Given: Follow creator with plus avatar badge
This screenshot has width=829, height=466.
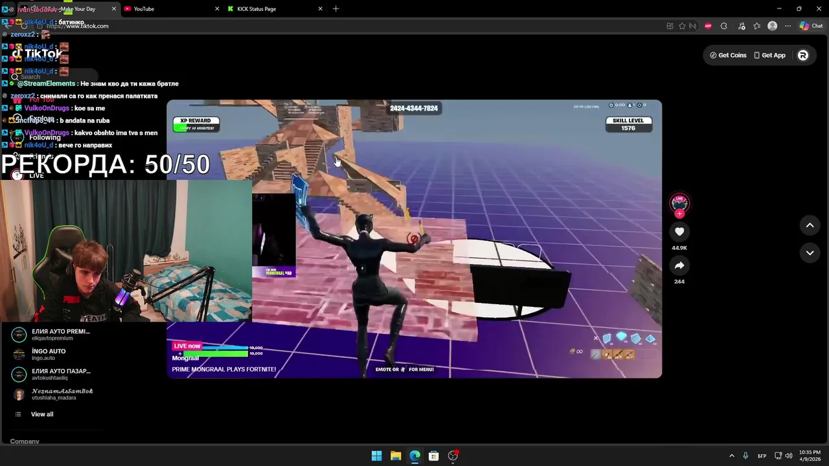Looking at the screenshot, I should click(679, 214).
